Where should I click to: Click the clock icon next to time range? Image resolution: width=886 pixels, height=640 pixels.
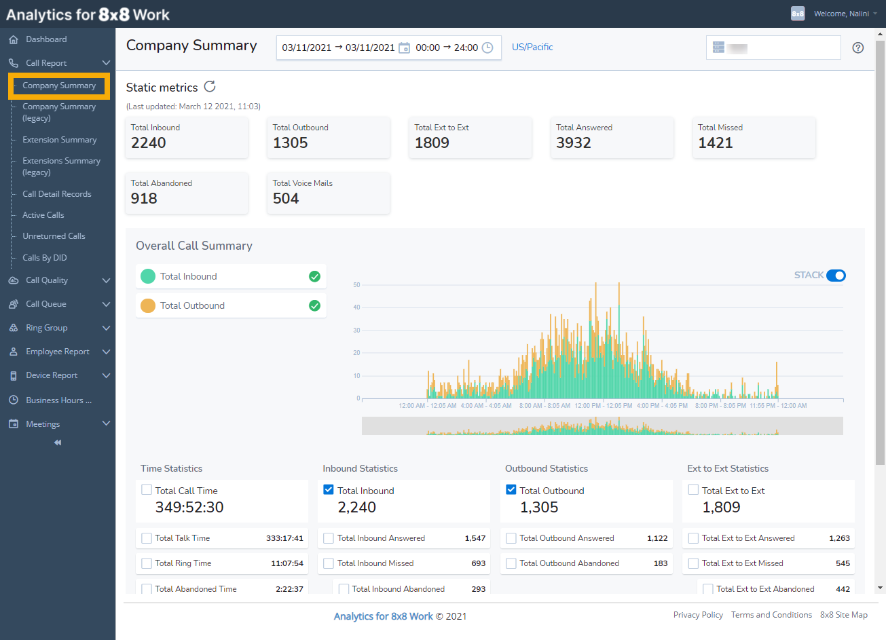(x=487, y=48)
